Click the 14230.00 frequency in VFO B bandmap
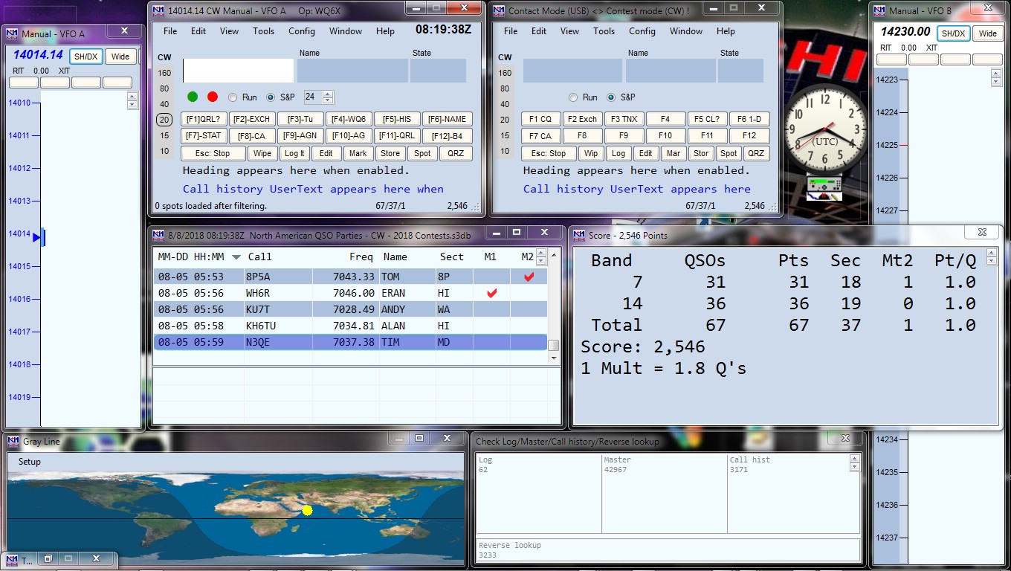 905,32
